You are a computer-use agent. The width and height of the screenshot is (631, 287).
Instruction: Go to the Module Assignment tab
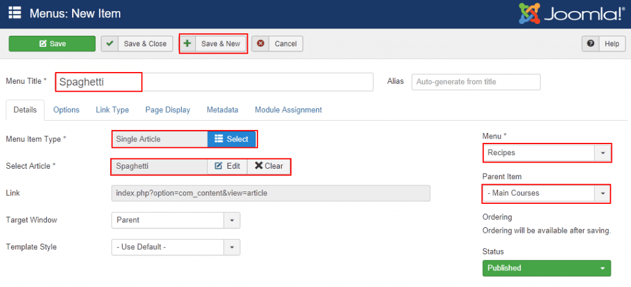coord(288,110)
